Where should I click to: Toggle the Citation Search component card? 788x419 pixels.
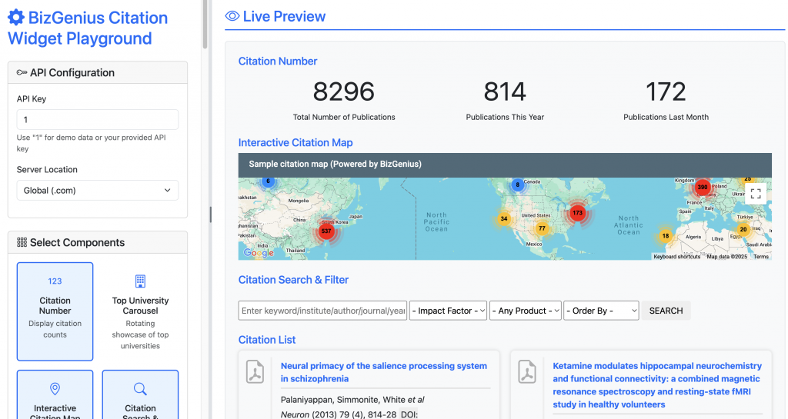click(x=140, y=394)
